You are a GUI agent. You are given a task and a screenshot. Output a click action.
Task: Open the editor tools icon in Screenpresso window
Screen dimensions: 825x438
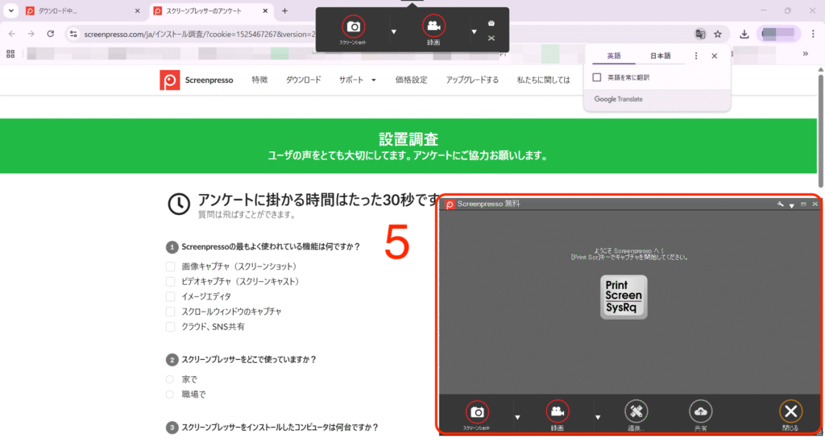[x=636, y=411]
